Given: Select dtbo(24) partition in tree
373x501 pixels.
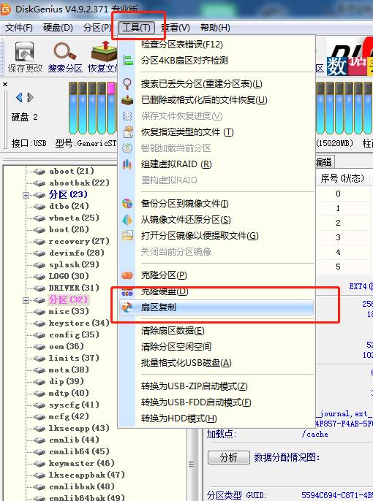Looking at the screenshot, I should click(69, 206).
